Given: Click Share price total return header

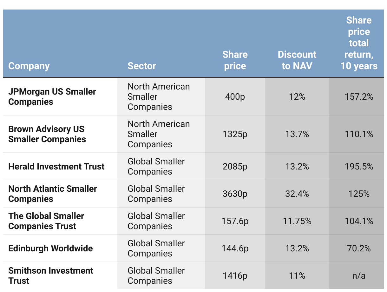Looking at the screenshot, I should coord(359,43).
